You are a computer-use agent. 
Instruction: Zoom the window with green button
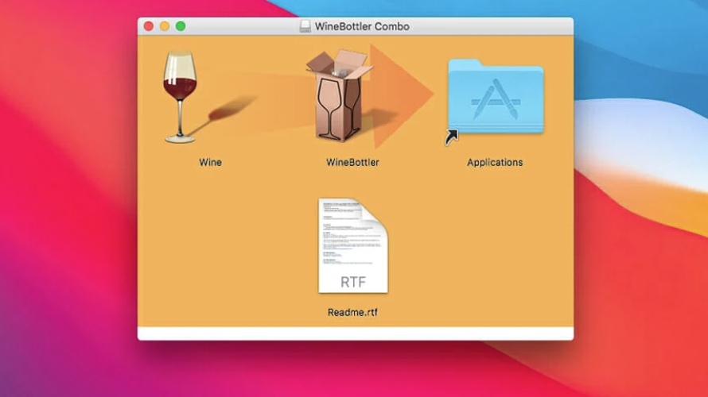click(x=181, y=26)
